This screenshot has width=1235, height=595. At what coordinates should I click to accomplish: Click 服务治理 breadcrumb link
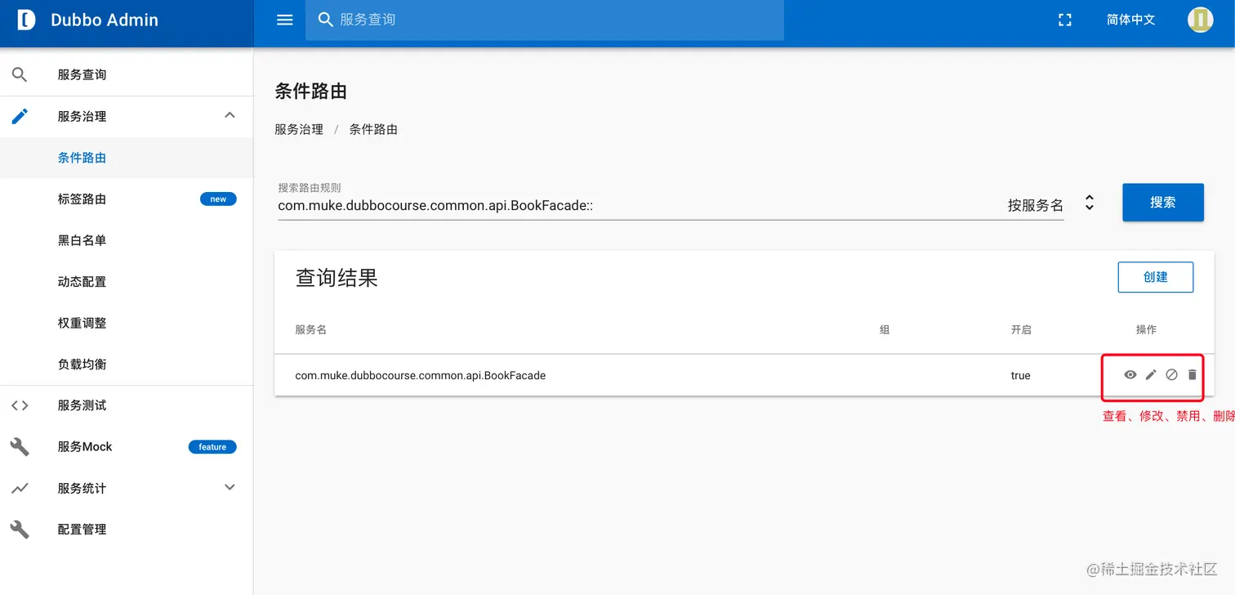pyautogui.click(x=299, y=129)
